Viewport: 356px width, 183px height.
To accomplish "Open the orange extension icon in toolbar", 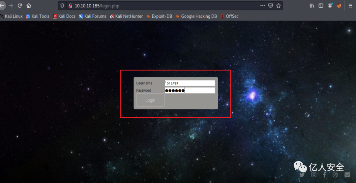I will pos(339,6).
